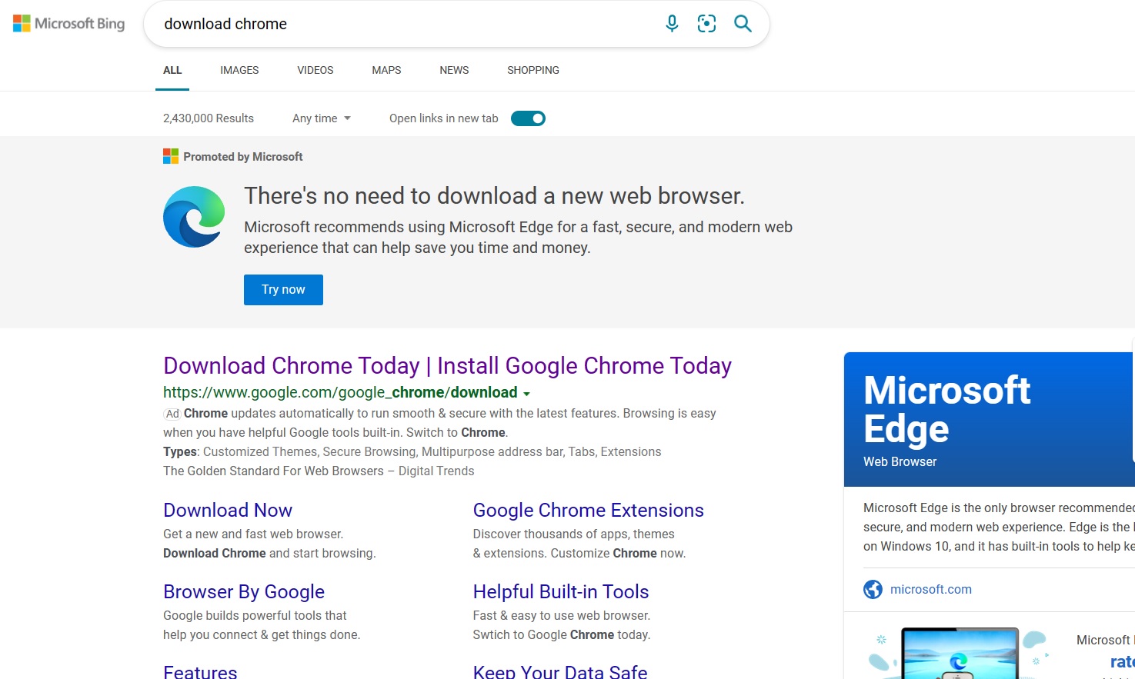Viewport: 1135px width, 679px height.
Task: Click the Microsoft Bing logo
Action: (x=69, y=24)
